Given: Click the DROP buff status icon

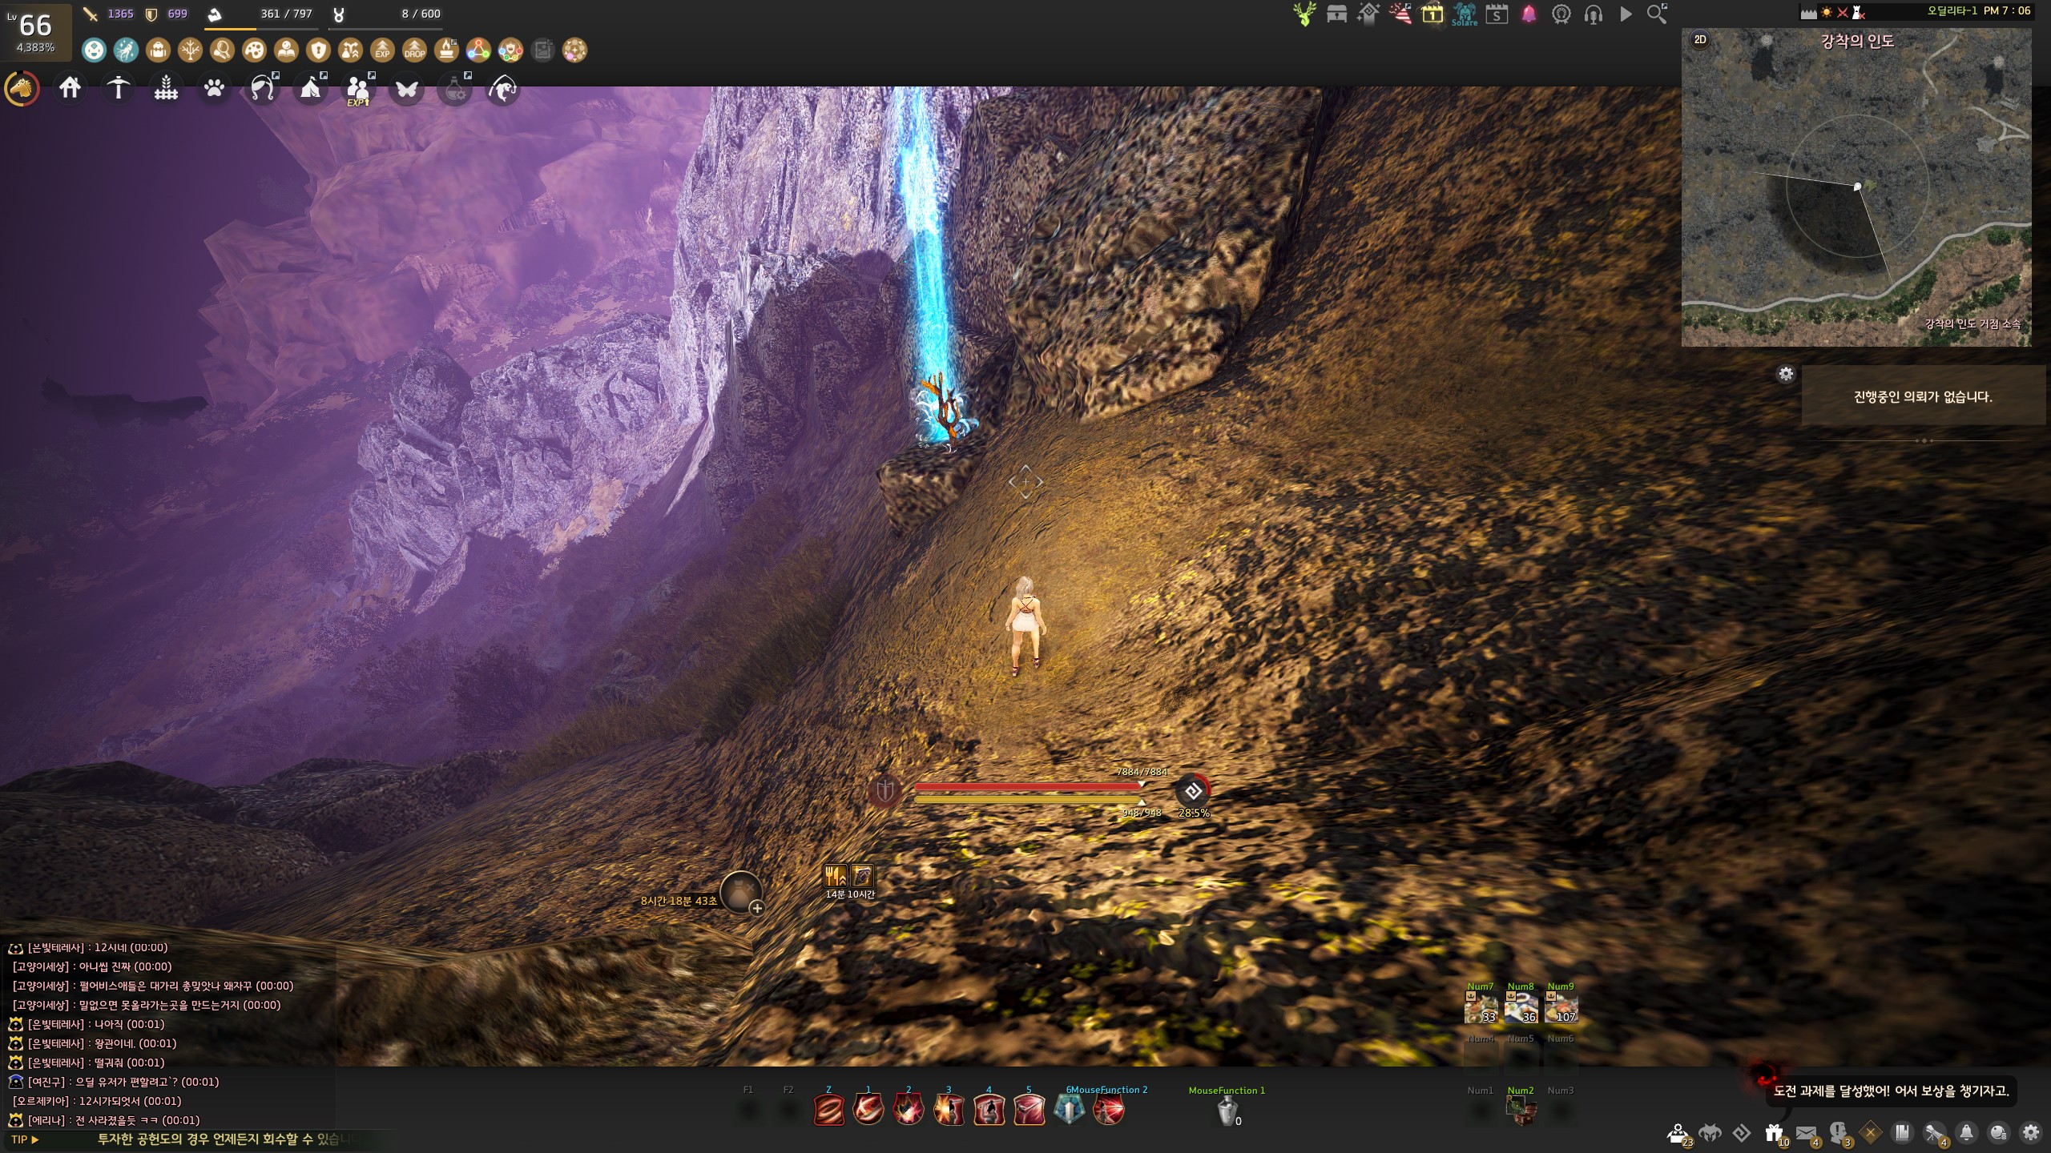Looking at the screenshot, I should click(x=414, y=50).
